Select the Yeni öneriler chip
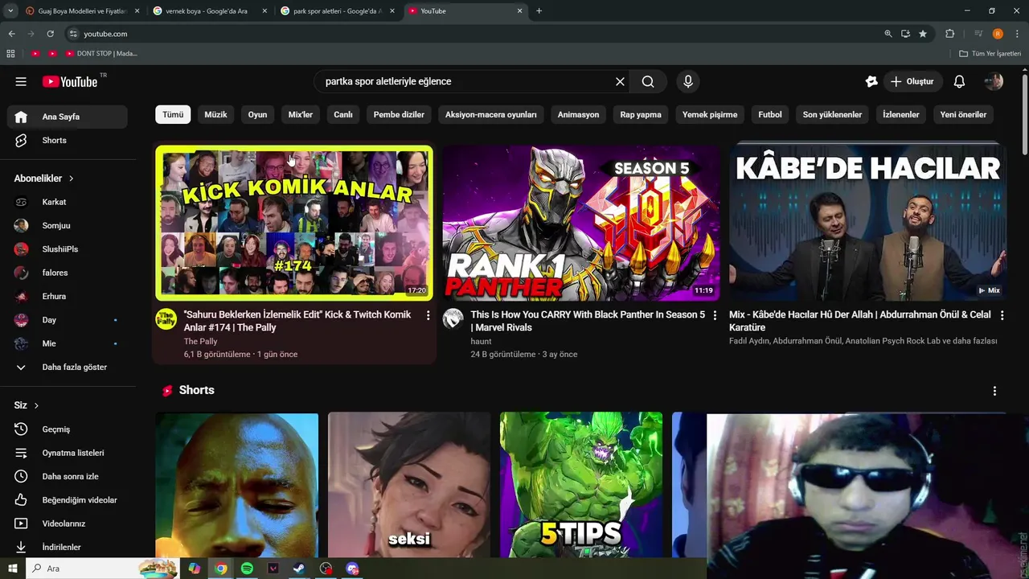1029x579 pixels. click(963, 114)
